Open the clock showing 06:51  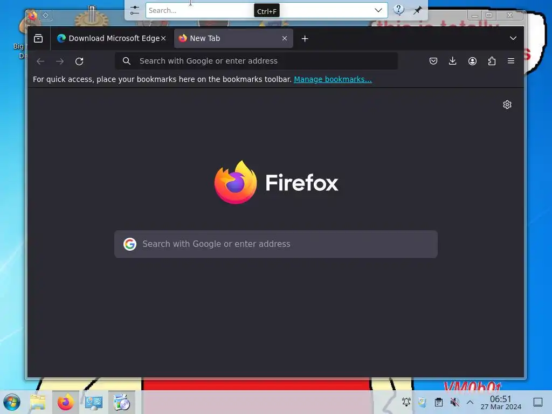pos(501,402)
